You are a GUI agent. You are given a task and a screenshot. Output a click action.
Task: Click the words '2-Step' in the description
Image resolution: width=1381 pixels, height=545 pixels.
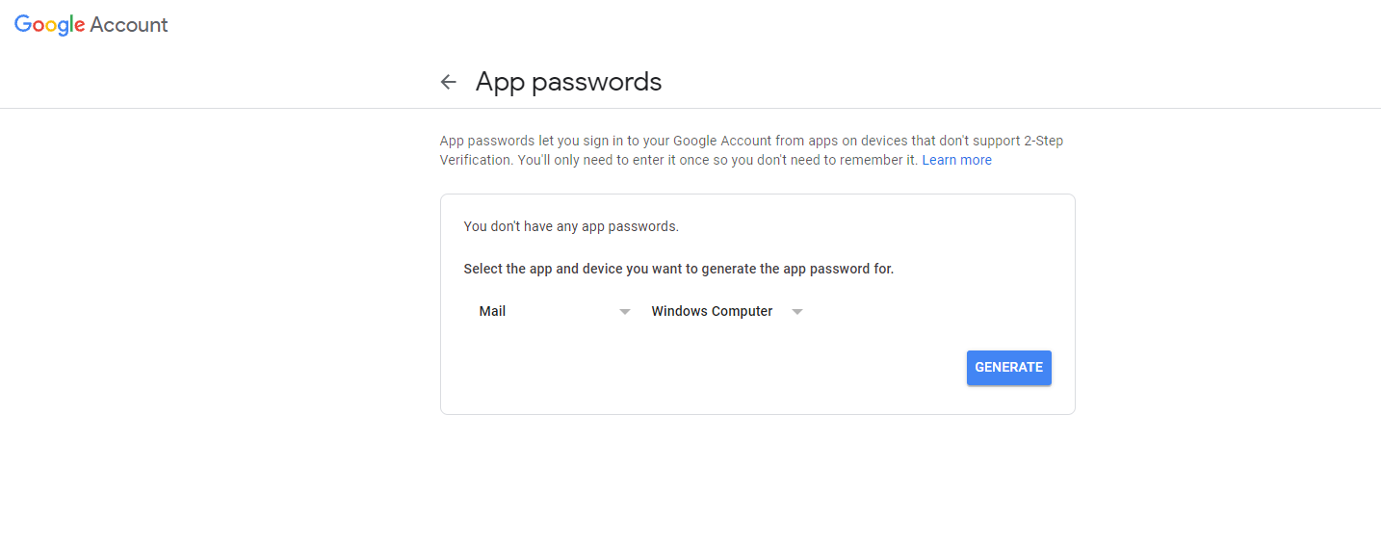(x=1042, y=141)
